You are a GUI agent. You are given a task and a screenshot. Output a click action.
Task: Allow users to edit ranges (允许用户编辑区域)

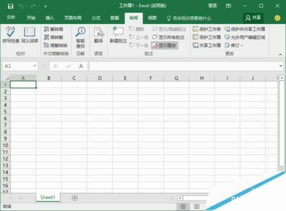pos(245,37)
